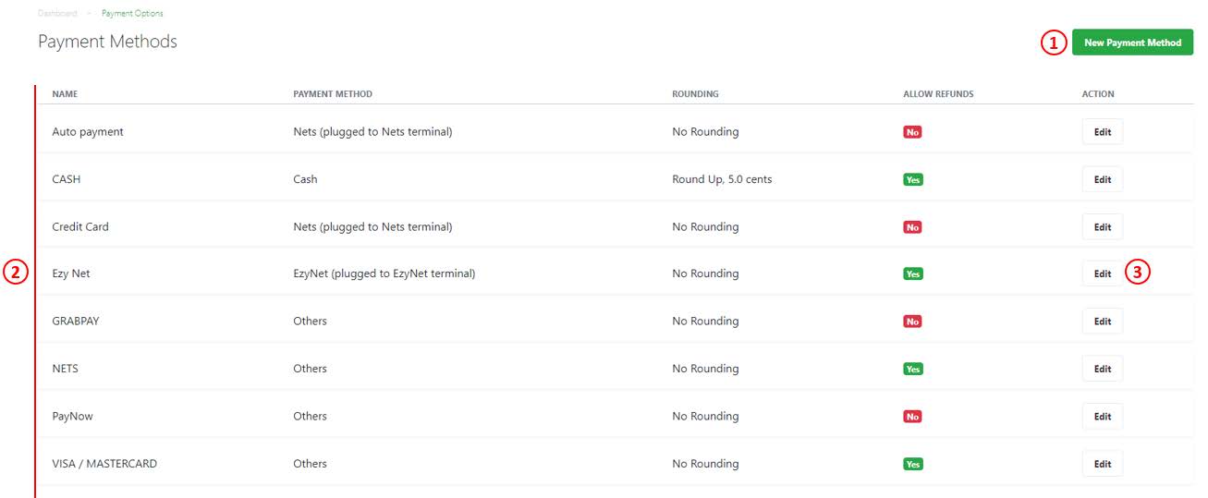This screenshot has width=1208, height=498.
Task: Click the ALLOW REFUNDS column header
Action: 938,94
